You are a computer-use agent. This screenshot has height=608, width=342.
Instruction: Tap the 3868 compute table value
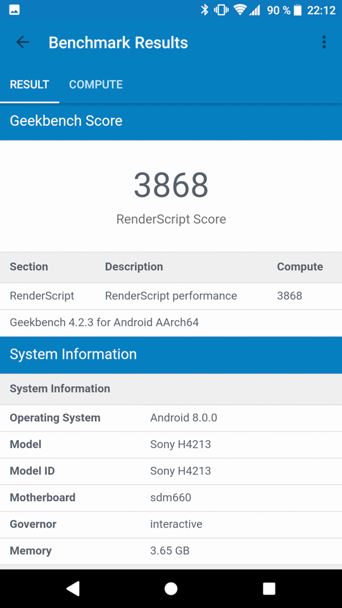(289, 296)
